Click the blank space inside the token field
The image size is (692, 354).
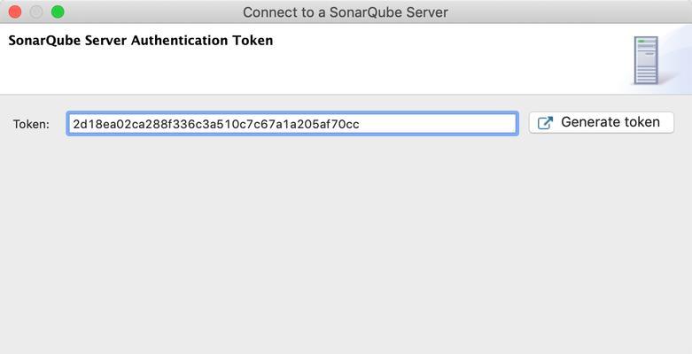[x=437, y=124]
